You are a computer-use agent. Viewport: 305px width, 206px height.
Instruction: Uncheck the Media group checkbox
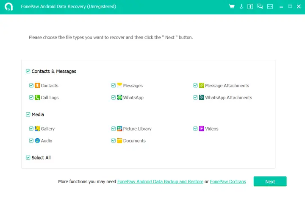28,114
